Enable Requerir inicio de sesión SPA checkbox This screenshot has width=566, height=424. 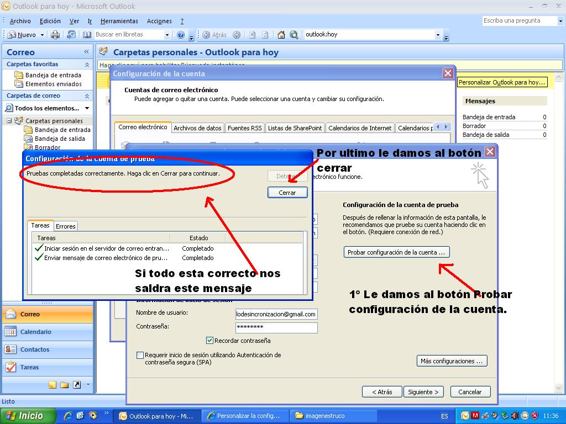140,355
